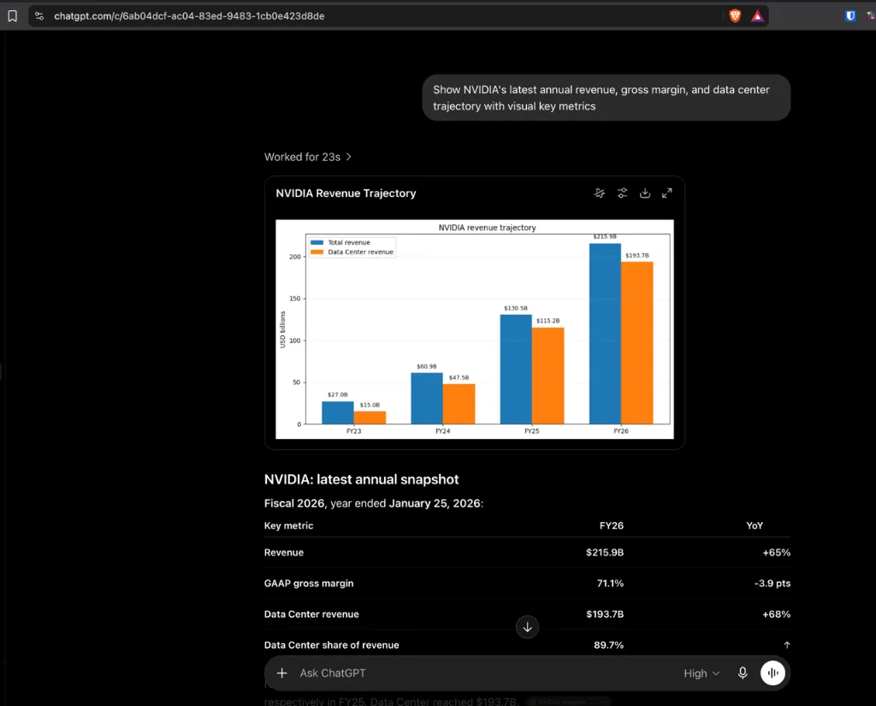Click the "89.7%" share value
The width and height of the screenshot is (876, 706).
coord(608,645)
